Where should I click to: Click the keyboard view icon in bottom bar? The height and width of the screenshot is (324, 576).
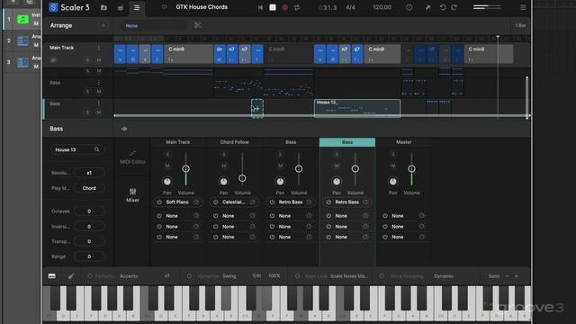(x=52, y=276)
